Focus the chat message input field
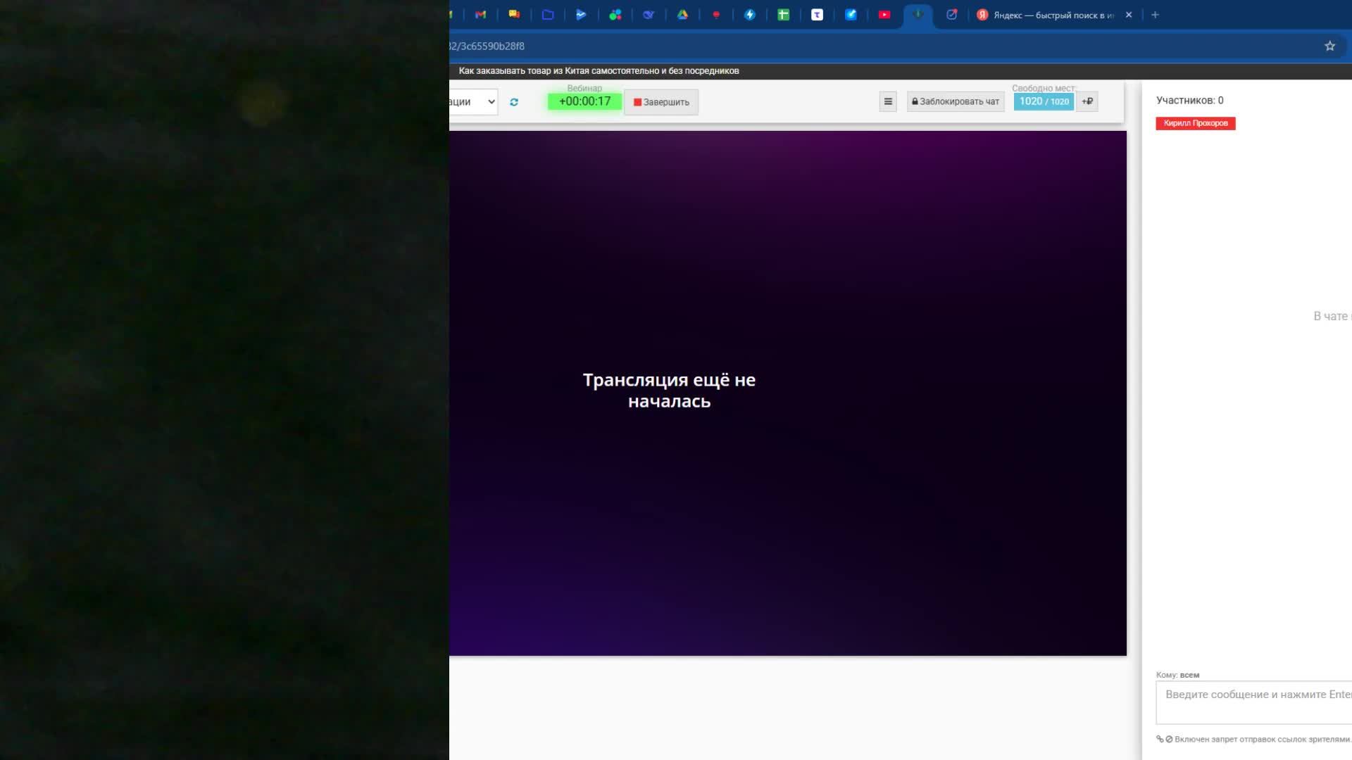 pyautogui.click(x=1254, y=702)
